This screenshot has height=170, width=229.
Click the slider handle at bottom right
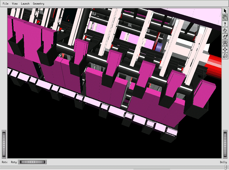point(226,167)
